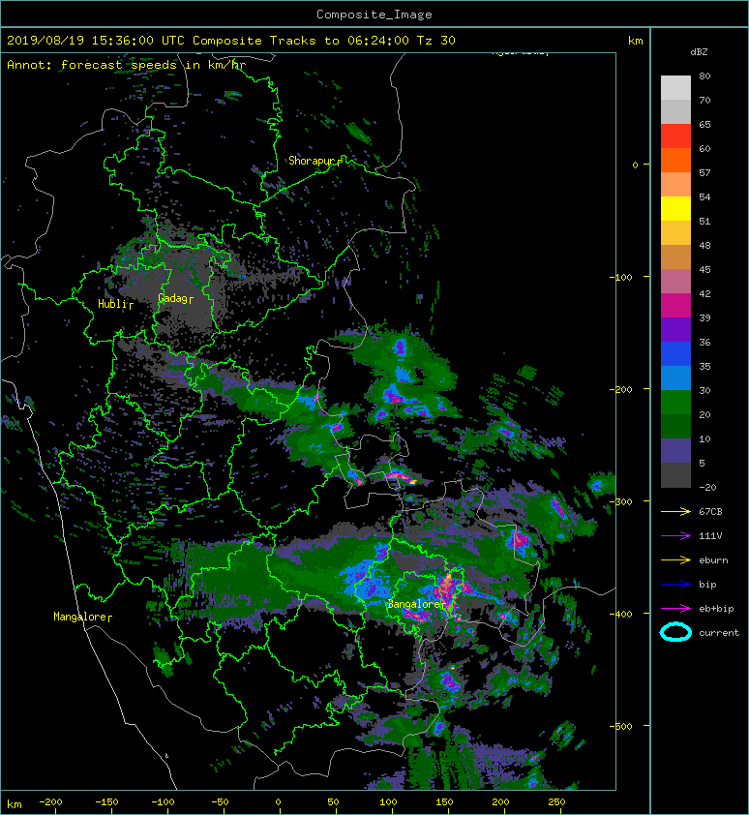This screenshot has height=815, width=749.
Task: Click the 67CB legend label
Action: [x=710, y=511]
